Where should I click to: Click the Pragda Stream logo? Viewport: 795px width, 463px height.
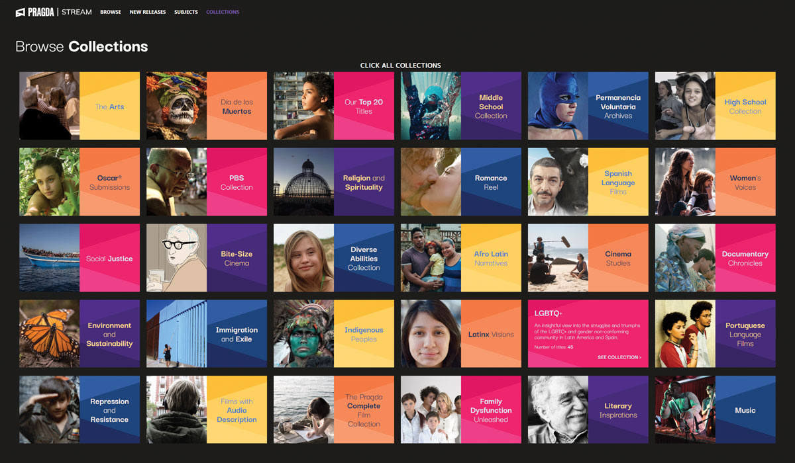tap(53, 12)
